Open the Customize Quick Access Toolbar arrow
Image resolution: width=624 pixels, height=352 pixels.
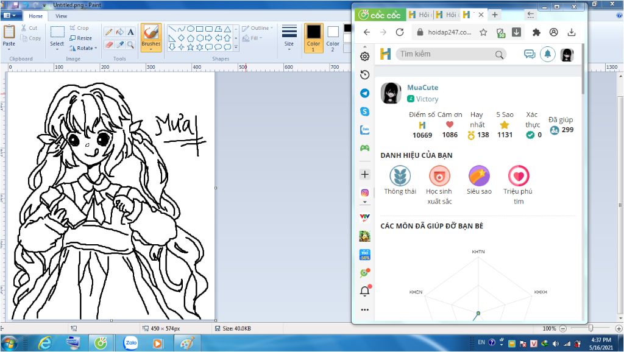44,5
